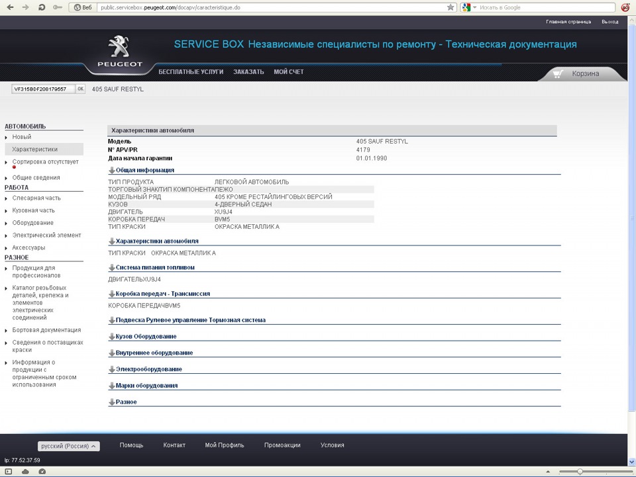Expand Марки оборудования section

click(x=143, y=386)
